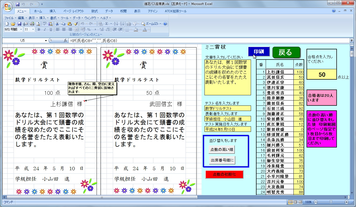Switch to Page Break Preview in status bar
This screenshot has width=356, height=207.
tap(300, 202)
